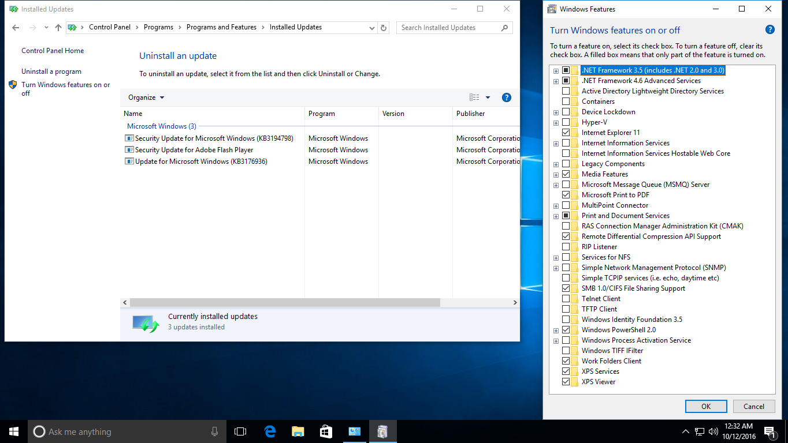Check the RIP Listener box
The height and width of the screenshot is (443, 788).
tap(566, 247)
